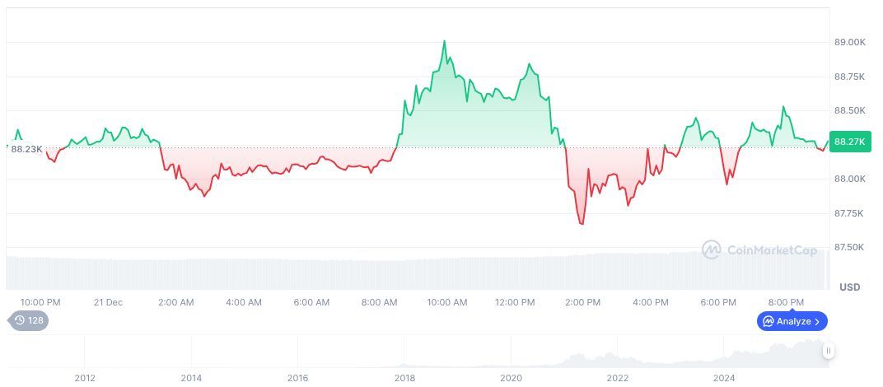The height and width of the screenshot is (387, 883).
Task: Grab the range slider handle at the right end
Action: tap(829, 351)
